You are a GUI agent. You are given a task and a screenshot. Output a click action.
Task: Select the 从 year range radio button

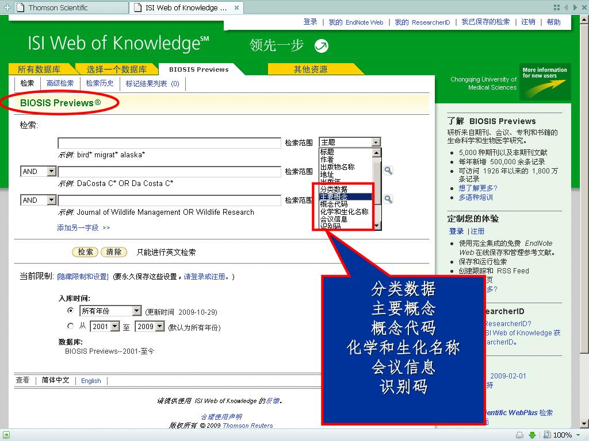point(70,326)
